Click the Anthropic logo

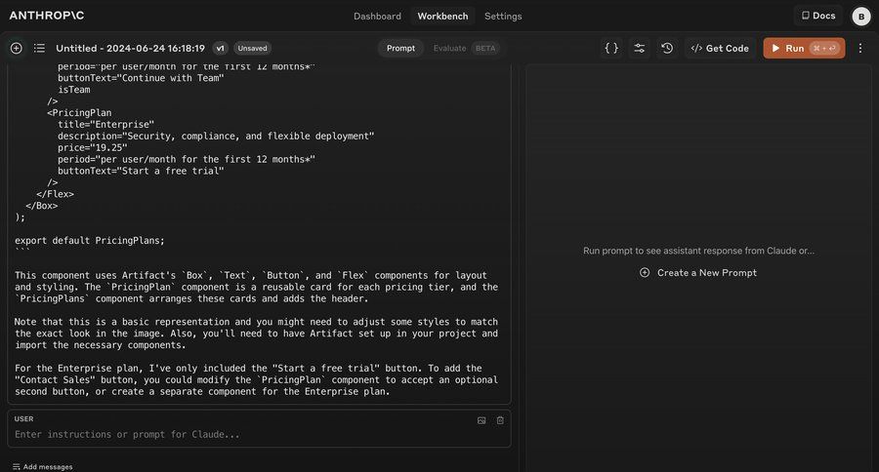point(47,16)
